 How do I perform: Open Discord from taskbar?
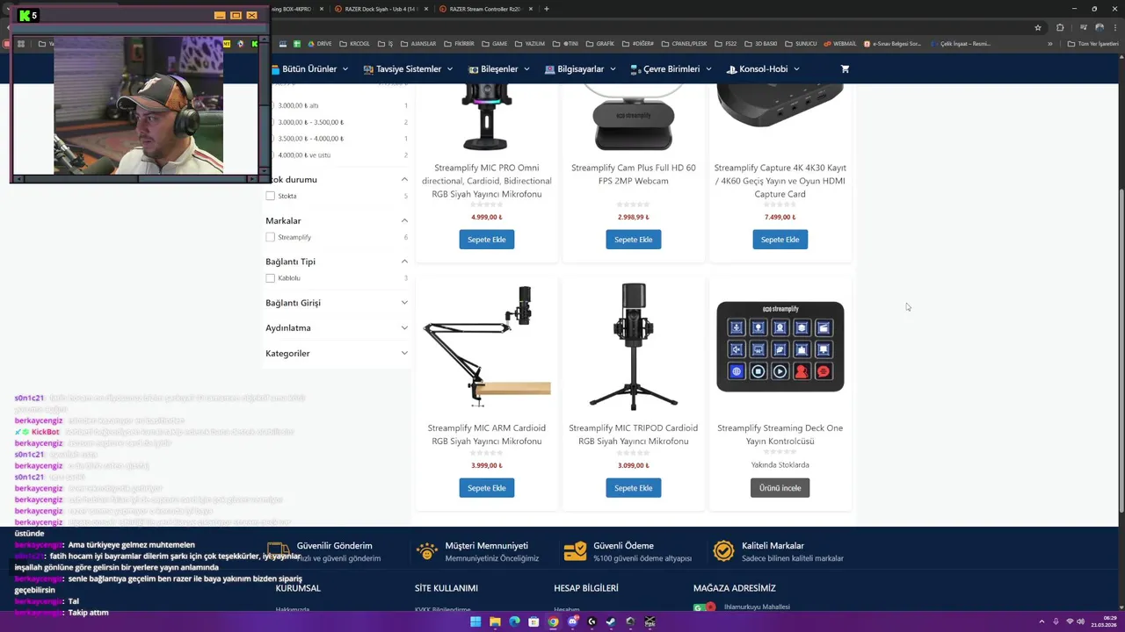(x=572, y=621)
